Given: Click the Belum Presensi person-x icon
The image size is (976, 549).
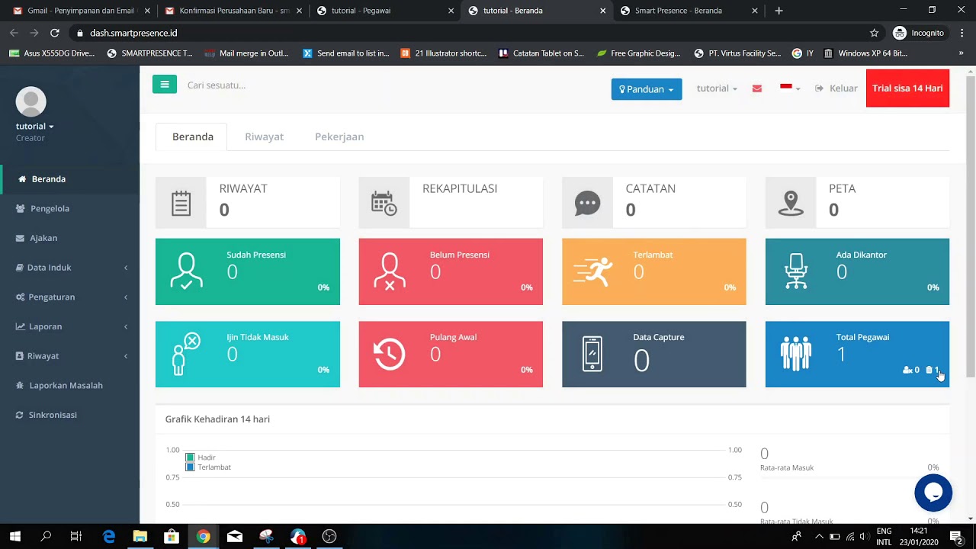Looking at the screenshot, I should point(390,271).
